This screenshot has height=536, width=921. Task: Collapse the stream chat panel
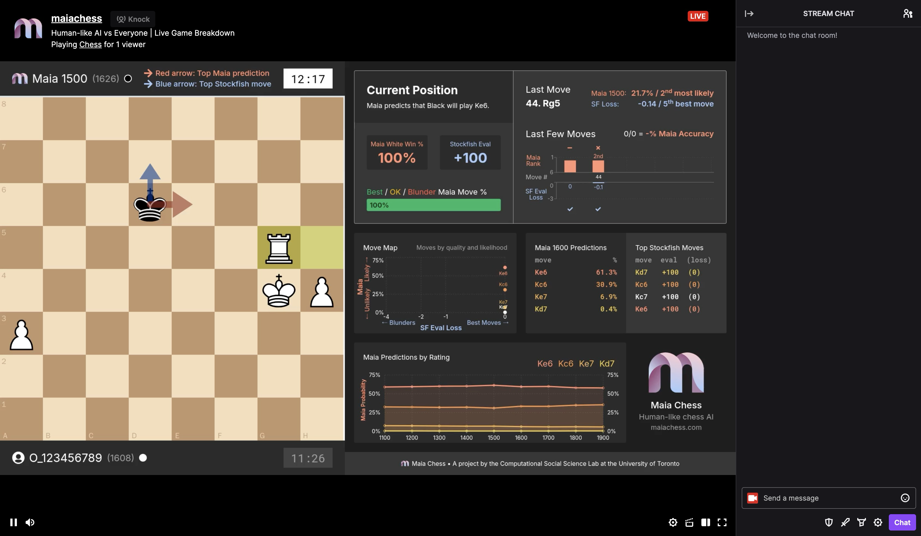point(749,14)
